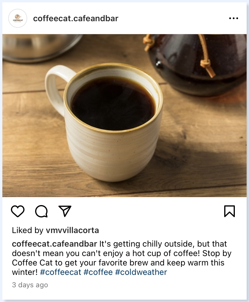This screenshot has height=302, width=249.
Task: Open coffeecat.cafeandbar profile from post header
Action: click(x=76, y=19)
